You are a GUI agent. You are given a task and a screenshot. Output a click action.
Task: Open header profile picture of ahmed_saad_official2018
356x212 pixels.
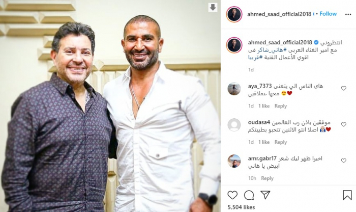(234, 14)
